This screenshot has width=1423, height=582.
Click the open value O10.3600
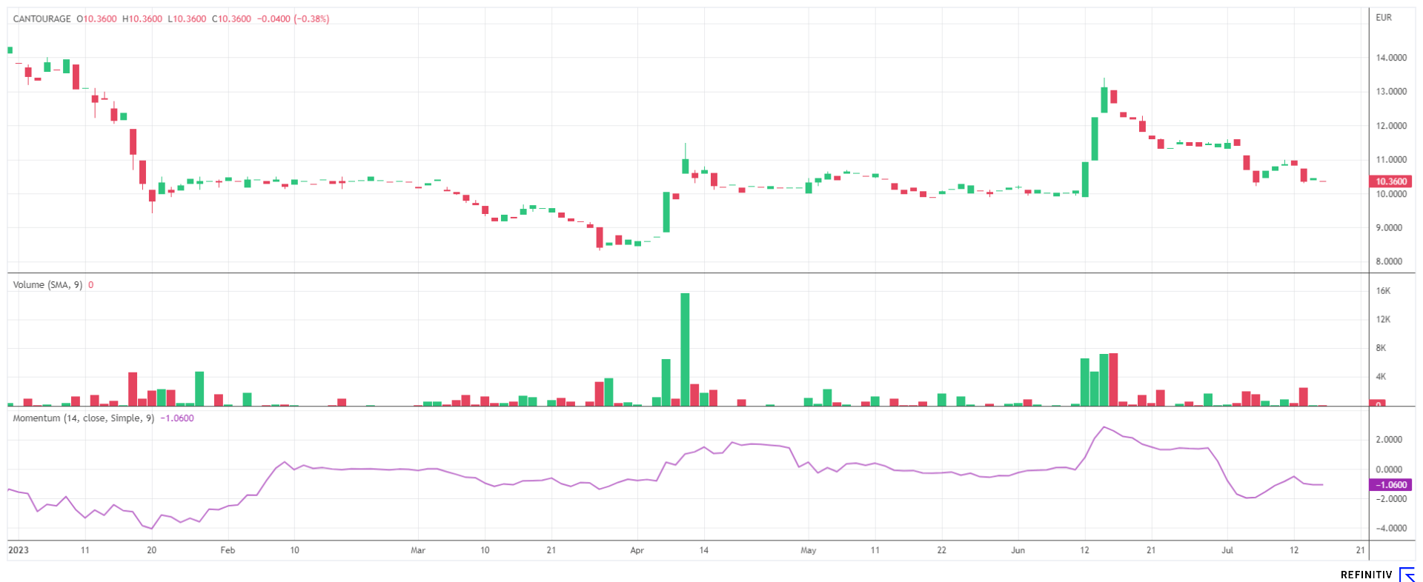click(97, 19)
